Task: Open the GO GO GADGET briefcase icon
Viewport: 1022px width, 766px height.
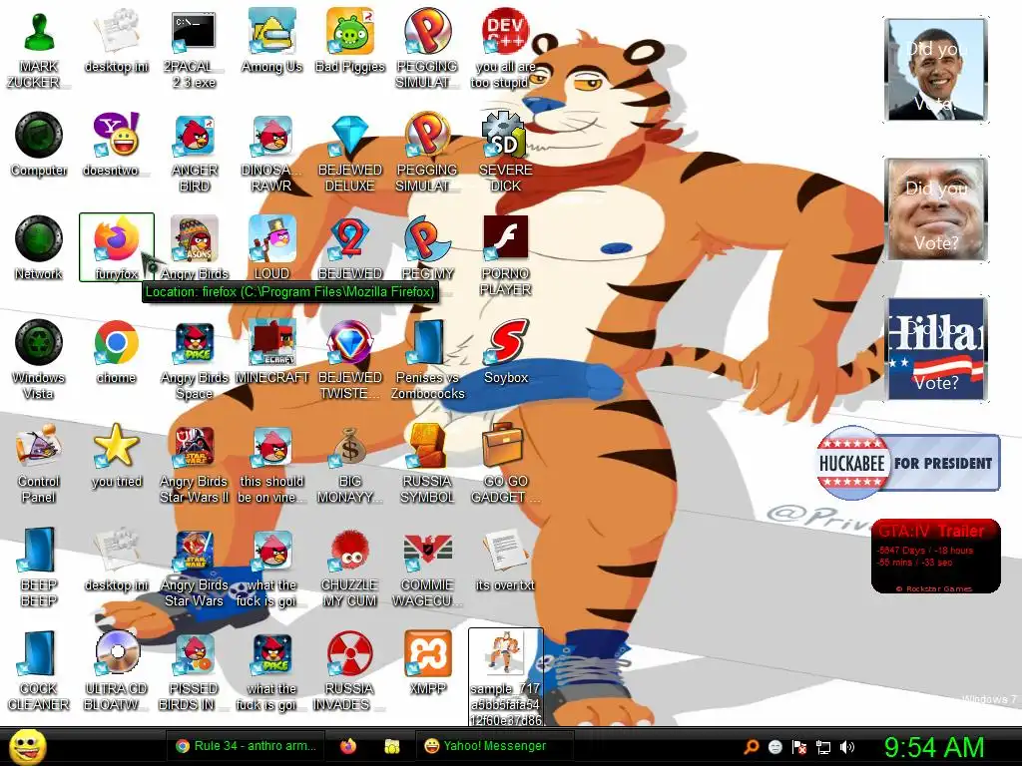Action: [x=503, y=446]
